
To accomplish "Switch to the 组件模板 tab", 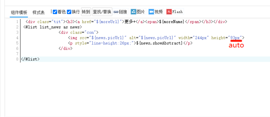I will point(19,12).
